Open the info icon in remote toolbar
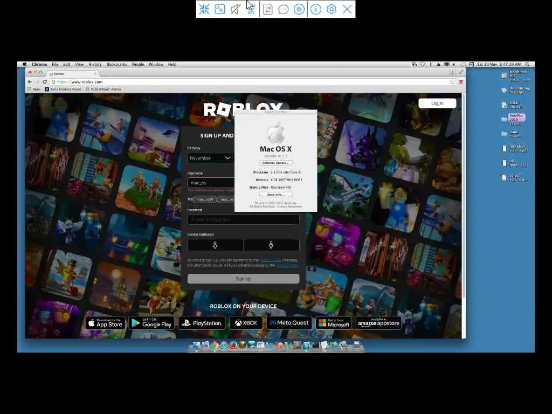Screen dimensions: 552x414 pyautogui.click(x=316, y=9)
